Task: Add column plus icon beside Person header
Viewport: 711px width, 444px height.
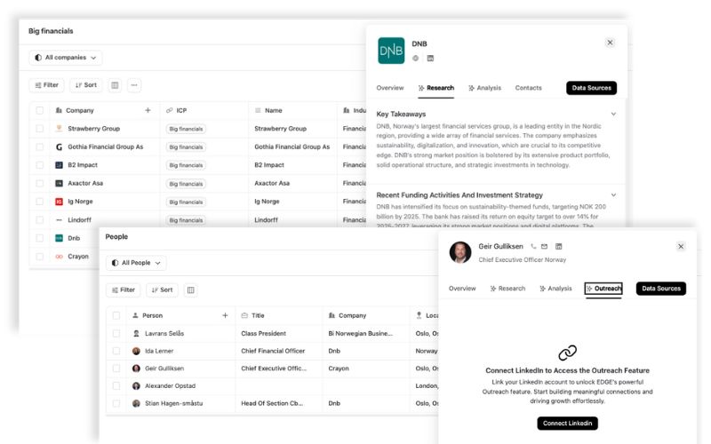Action: (225, 315)
